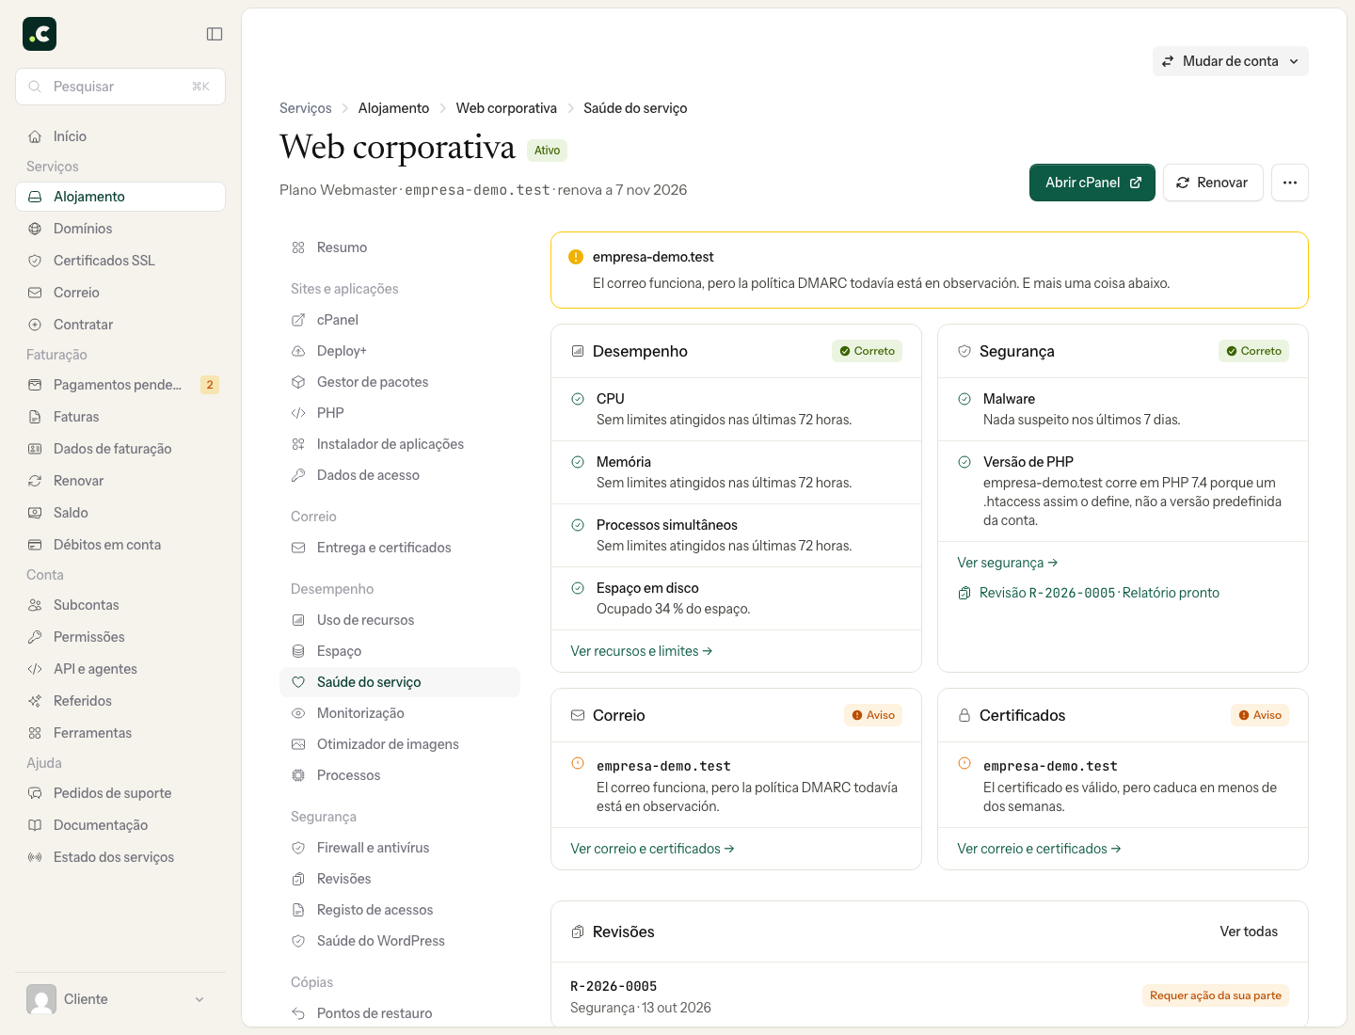
Task: Select Firewall e antivírus
Action: point(400,848)
